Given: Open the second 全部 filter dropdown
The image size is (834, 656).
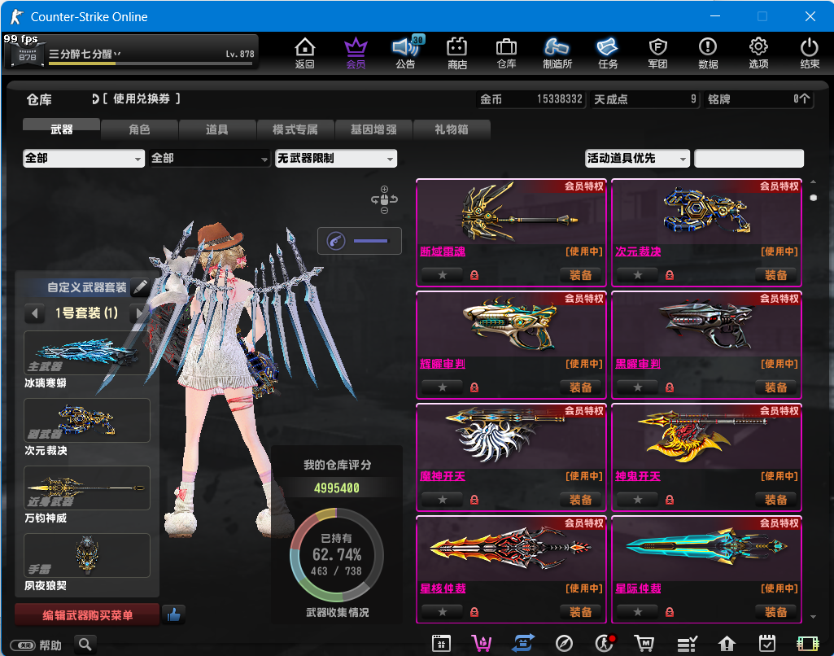Looking at the screenshot, I should point(210,158).
